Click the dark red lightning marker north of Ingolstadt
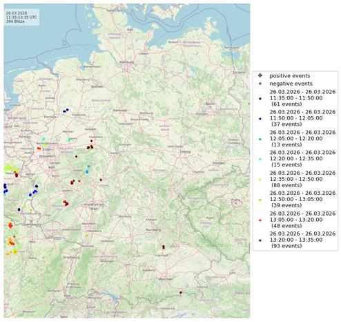 click(x=164, y=247)
